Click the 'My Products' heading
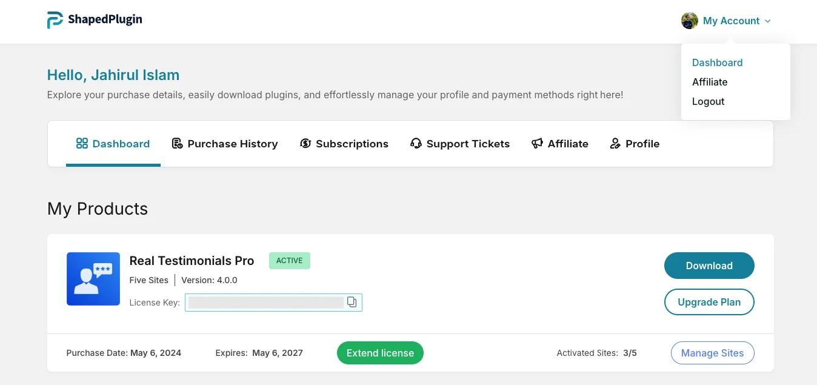 (x=98, y=209)
